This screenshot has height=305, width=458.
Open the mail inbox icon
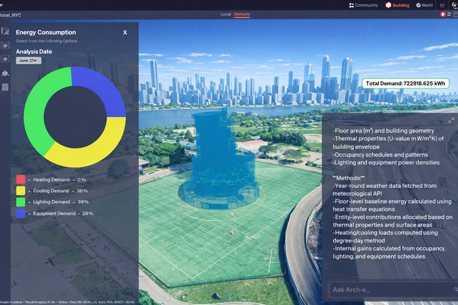tap(442, 5)
